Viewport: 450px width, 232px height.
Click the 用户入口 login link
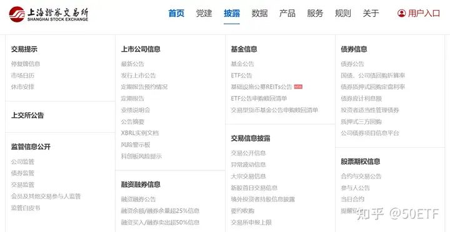tap(424, 13)
